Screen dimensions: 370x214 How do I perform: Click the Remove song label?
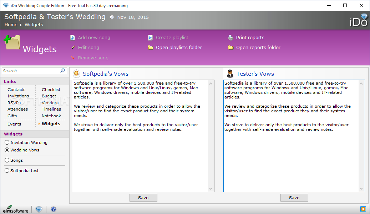click(93, 58)
